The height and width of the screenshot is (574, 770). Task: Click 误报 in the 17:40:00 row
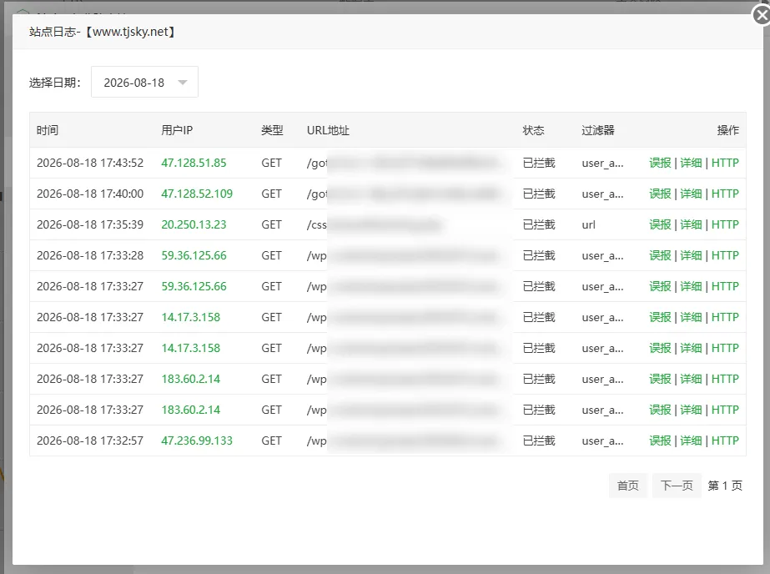(x=660, y=194)
